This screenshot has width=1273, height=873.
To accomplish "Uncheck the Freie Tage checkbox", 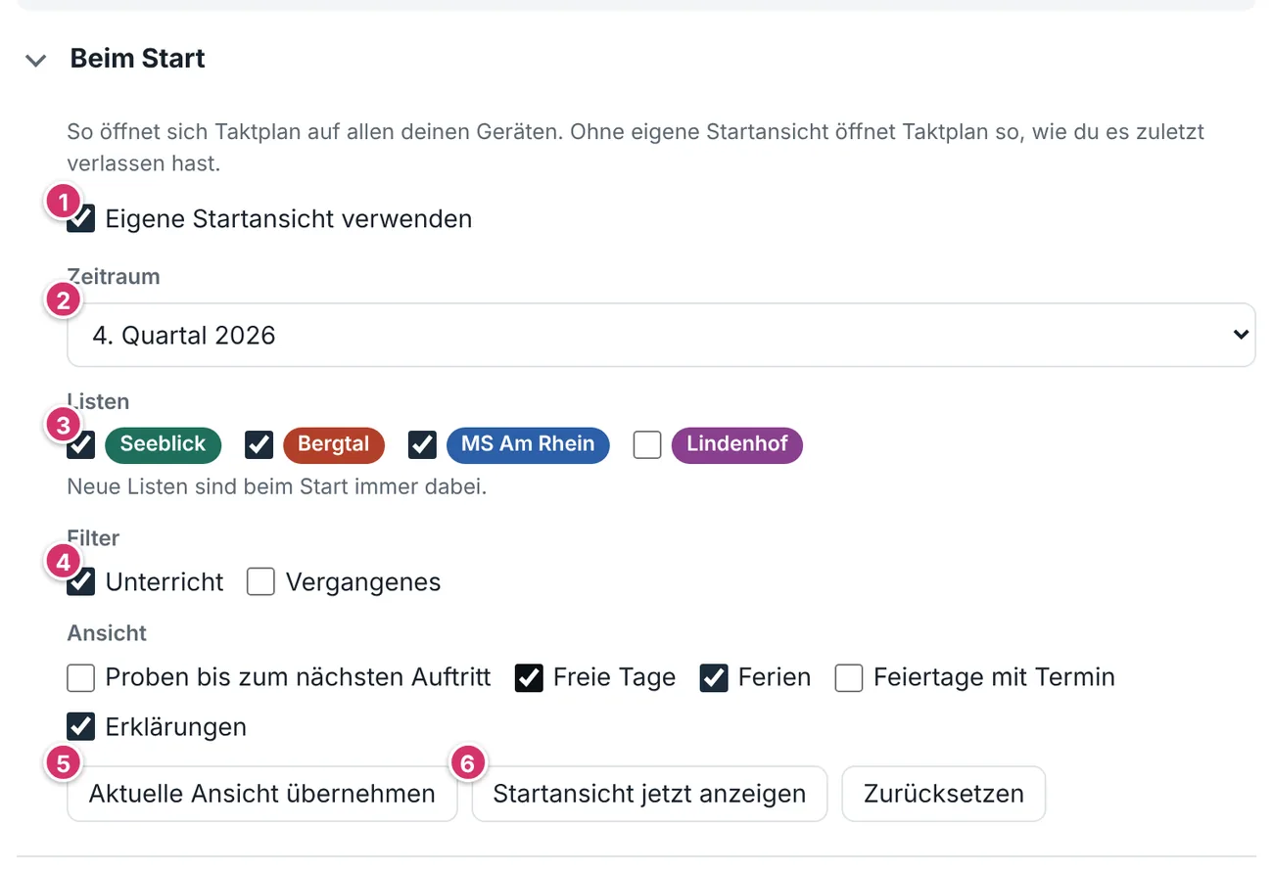I will coord(529,677).
